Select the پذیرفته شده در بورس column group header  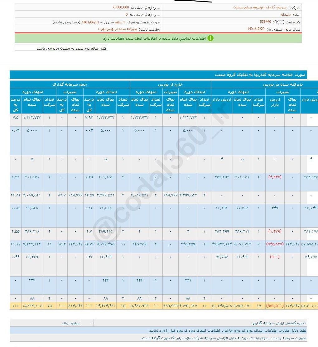[264, 84]
